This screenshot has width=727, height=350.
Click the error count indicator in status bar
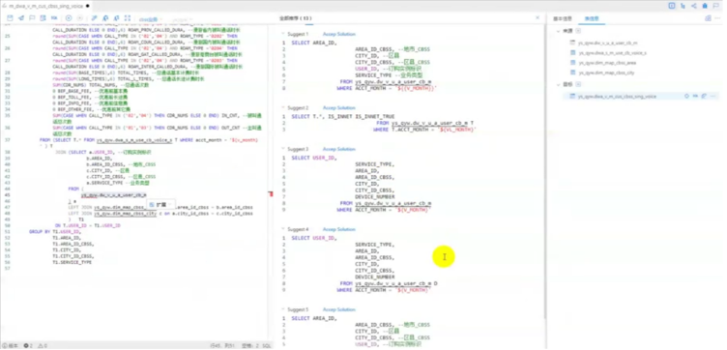pos(29,346)
